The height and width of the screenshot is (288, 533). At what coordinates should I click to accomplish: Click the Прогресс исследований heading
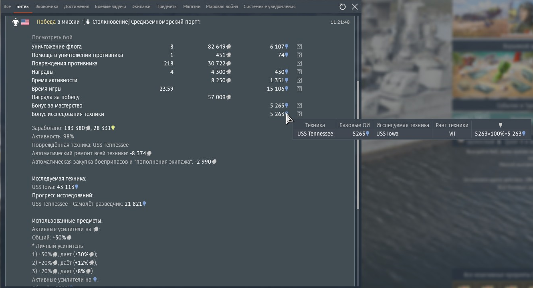[x=63, y=195]
